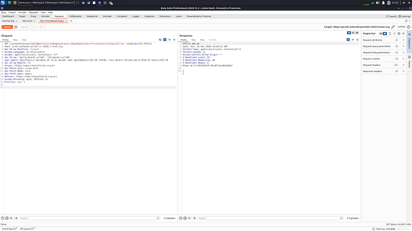
Task: Close the Normal SQL tab
Action: 17,21
